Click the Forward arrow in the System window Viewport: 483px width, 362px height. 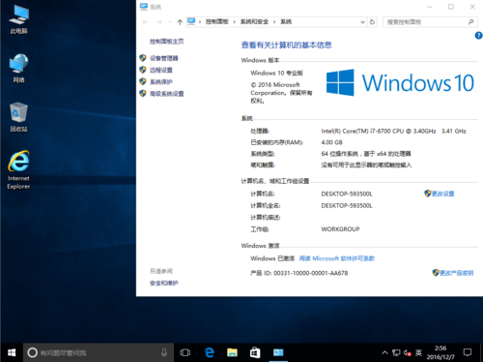(159, 22)
